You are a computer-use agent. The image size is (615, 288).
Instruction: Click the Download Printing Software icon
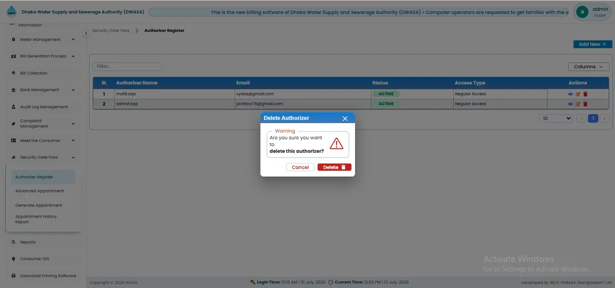tap(13, 276)
